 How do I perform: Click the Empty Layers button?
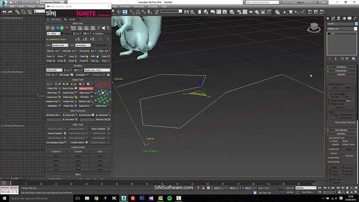coord(78,143)
